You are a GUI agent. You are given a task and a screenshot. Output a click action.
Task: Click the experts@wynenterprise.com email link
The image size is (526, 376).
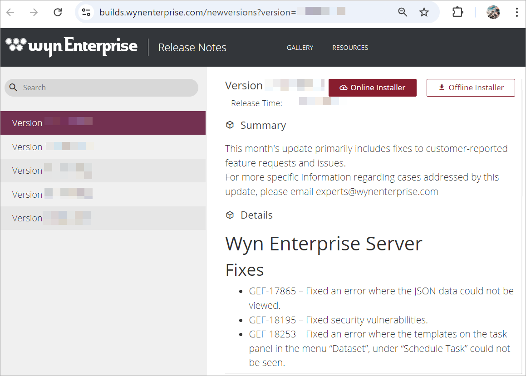pyautogui.click(x=376, y=191)
